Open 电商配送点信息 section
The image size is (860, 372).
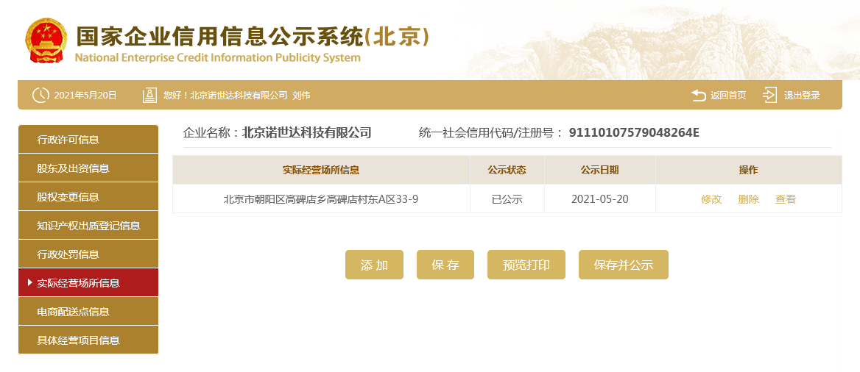(88, 312)
